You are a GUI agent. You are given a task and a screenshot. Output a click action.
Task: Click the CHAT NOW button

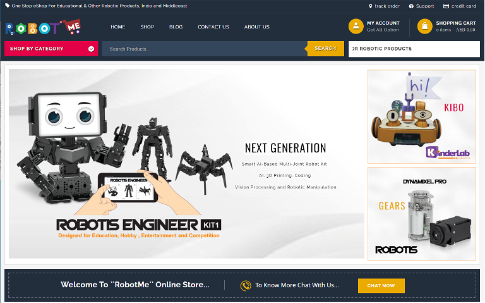[x=381, y=286]
